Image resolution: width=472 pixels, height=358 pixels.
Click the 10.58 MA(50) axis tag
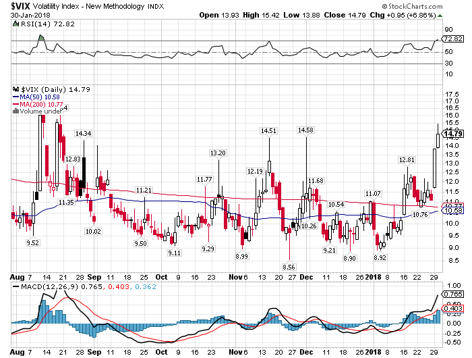point(453,211)
